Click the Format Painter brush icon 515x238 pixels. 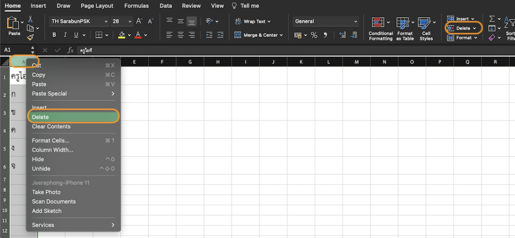(30, 37)
